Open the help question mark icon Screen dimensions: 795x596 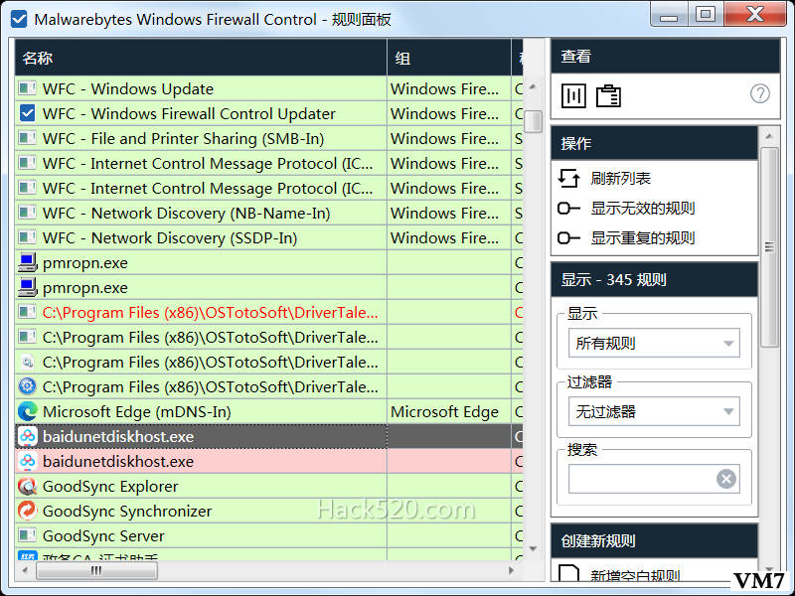pos(759,93)
